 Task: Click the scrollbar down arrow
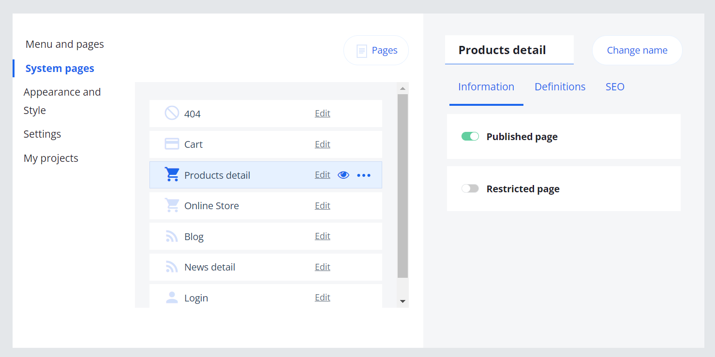coord(402,301)
